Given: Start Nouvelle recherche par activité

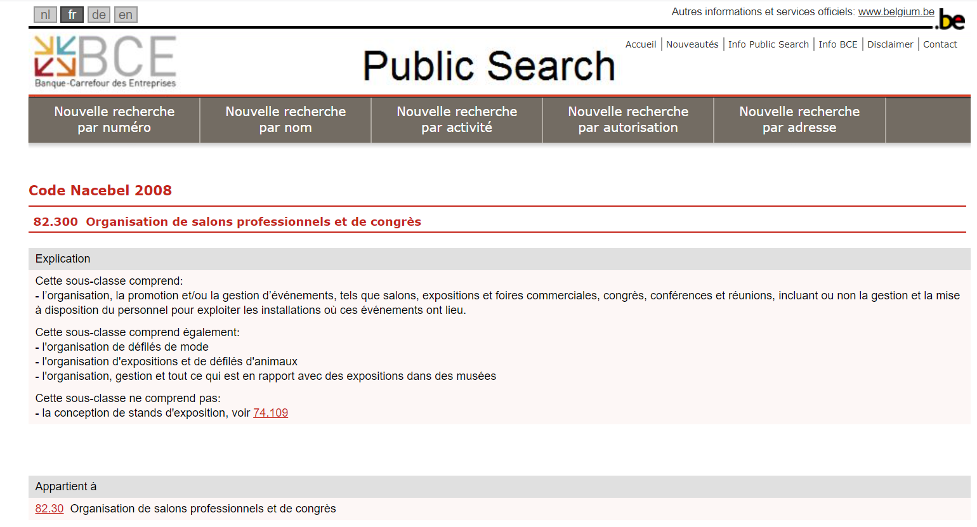Looking at the screenshot, I should [x=457, y=119].
